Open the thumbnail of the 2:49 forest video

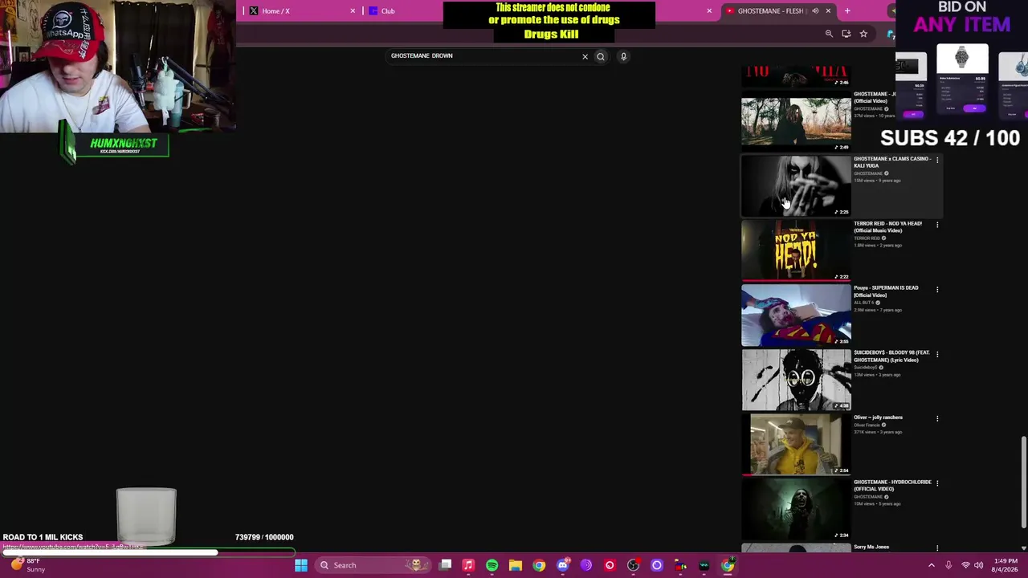[796, 121]
